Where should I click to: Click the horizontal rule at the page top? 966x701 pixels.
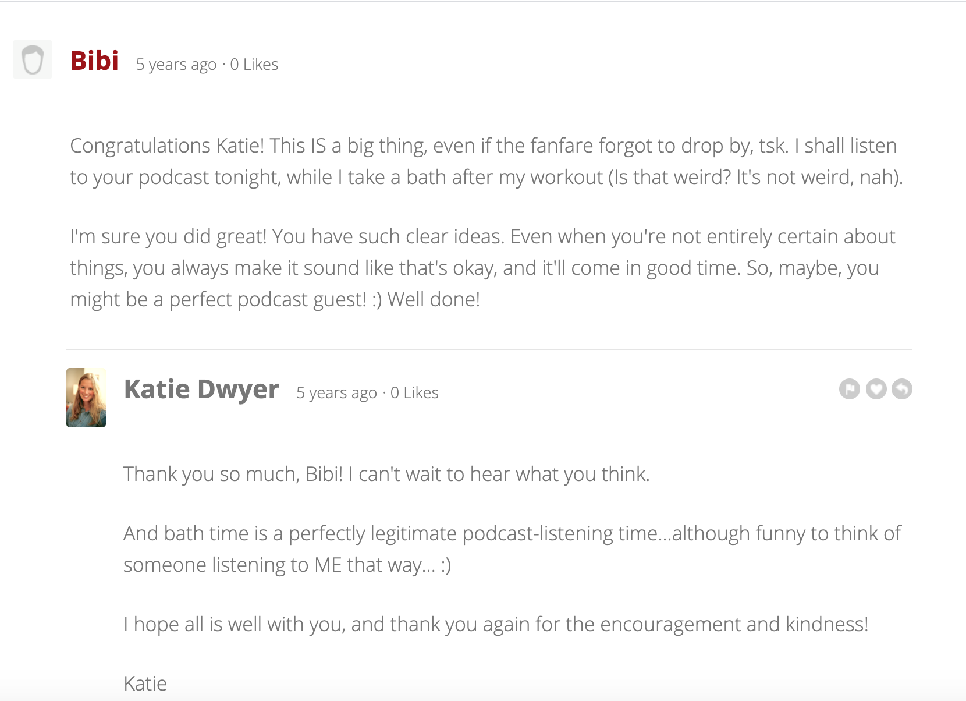pos(483,2)
